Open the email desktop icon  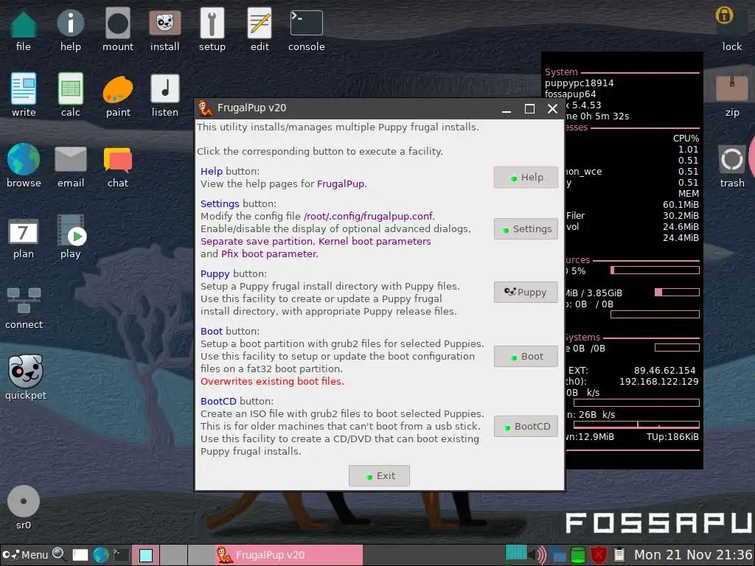tap(70, 159)
